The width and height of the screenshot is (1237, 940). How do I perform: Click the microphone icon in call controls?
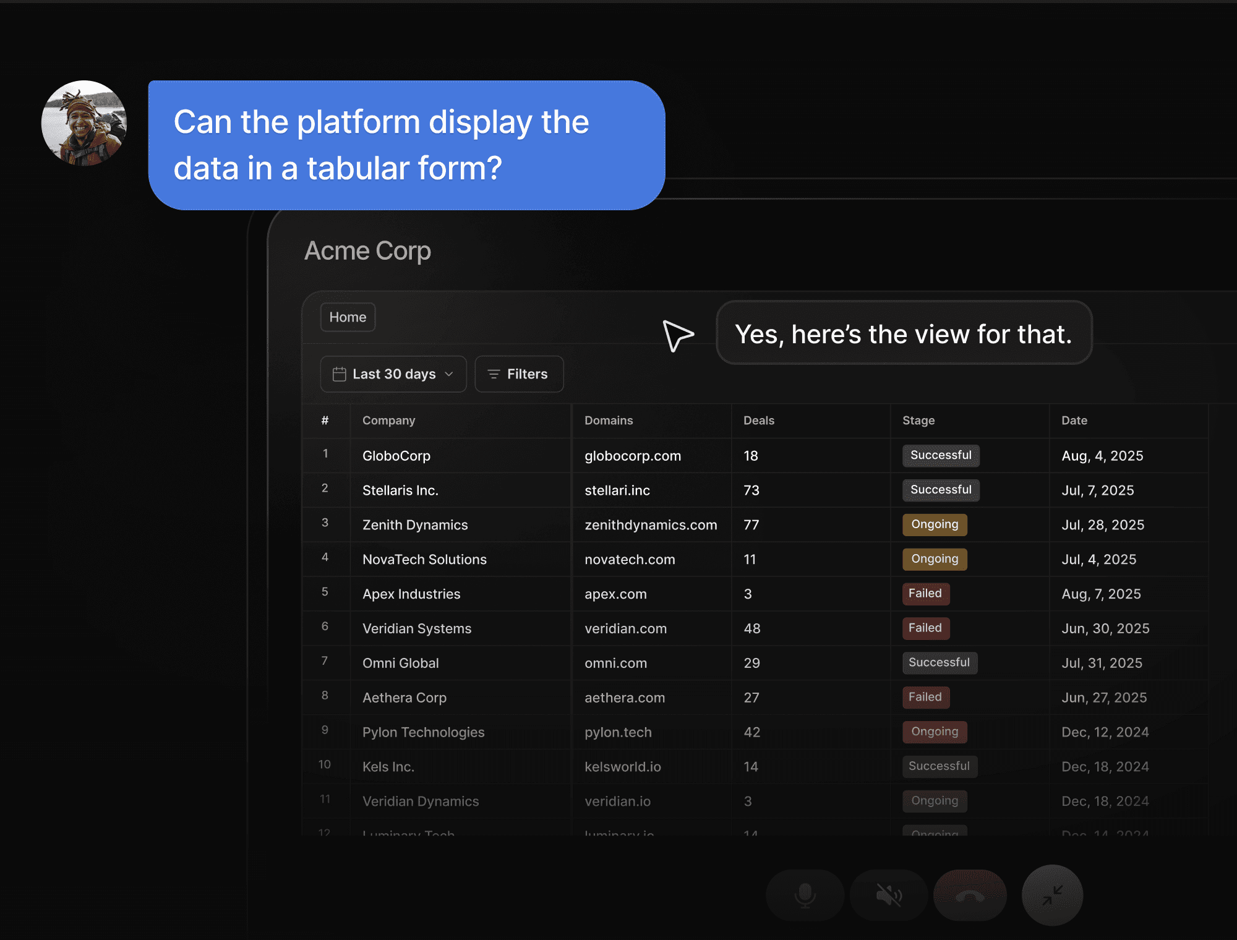click(x=805, y=895)
